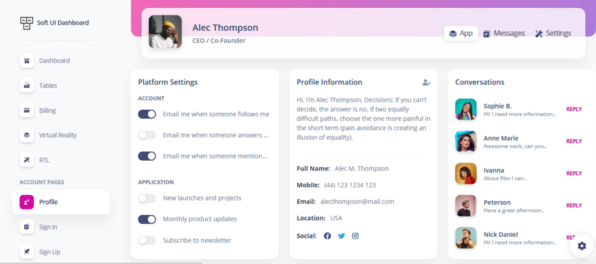
Task: Reply to Ivanna's message
Action: pyautogui.click(x=573, y=173)
